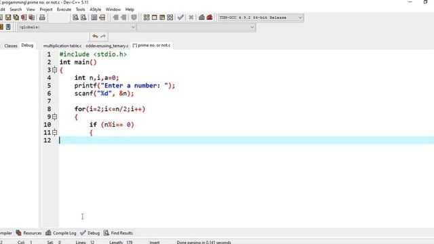Click line number 7 in the gutter
This screenshot has width=434, height=244.
49,101
